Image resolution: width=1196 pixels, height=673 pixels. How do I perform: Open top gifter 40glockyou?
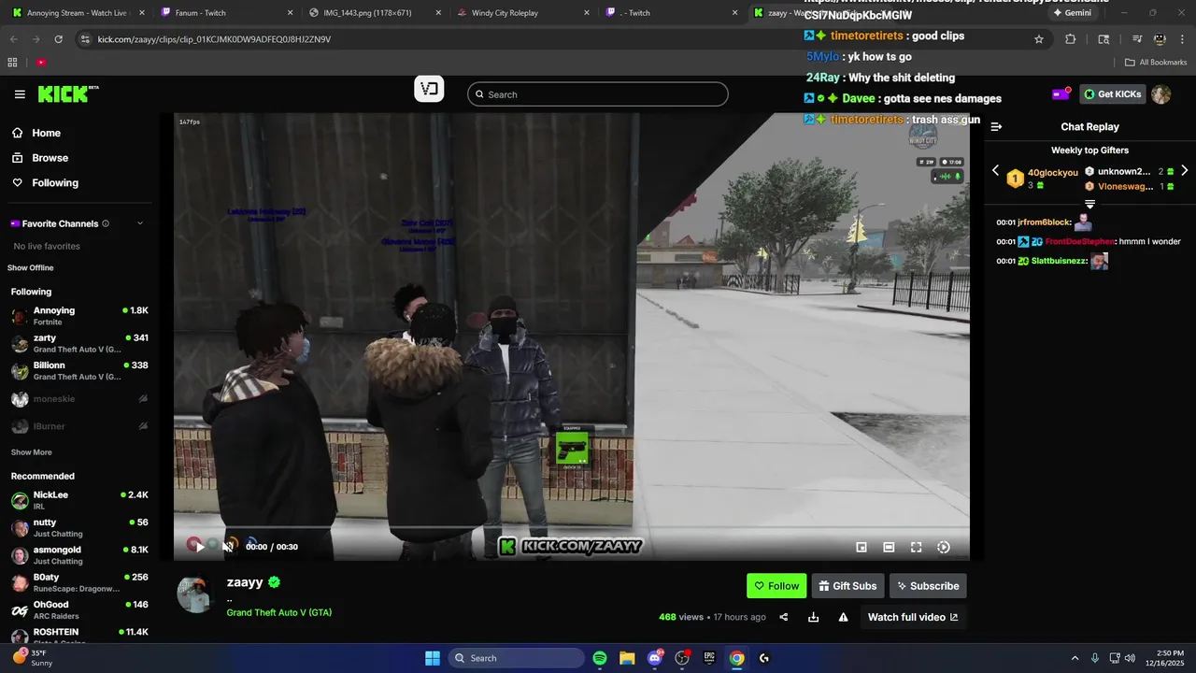pos(1052,173)
